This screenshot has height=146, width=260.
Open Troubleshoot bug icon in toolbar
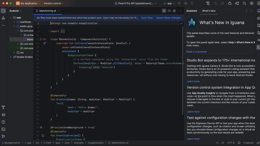230,3
